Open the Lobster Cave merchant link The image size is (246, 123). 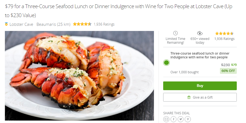(21, 24)
